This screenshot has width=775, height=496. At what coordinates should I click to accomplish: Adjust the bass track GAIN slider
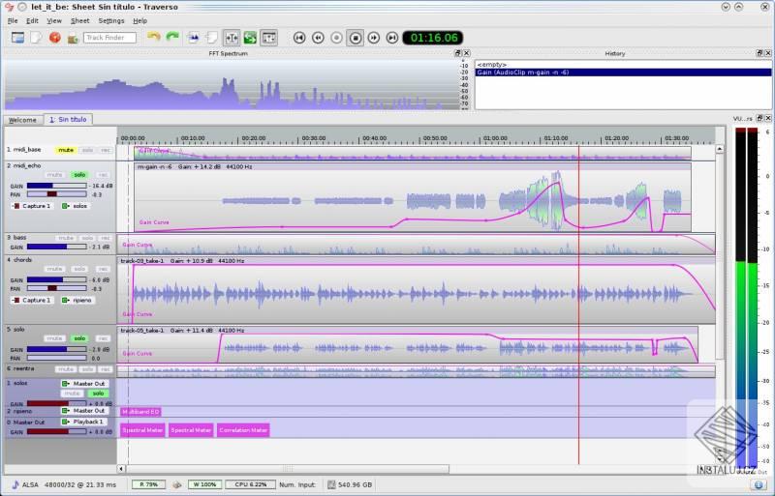pyautogui.click(x=57, y=247)
